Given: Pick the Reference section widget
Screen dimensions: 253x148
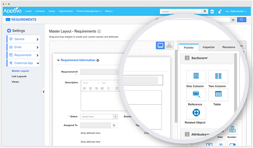Looking at the screenshot, I should click(196, 95).
